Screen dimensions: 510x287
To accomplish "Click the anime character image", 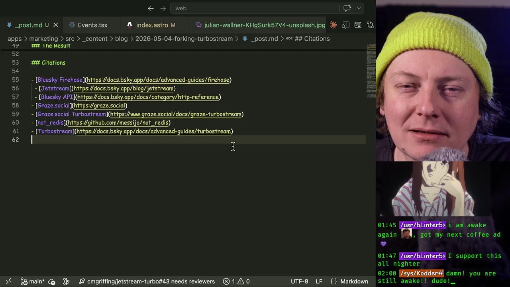I will pyautogui.click(x=435, y=189).
